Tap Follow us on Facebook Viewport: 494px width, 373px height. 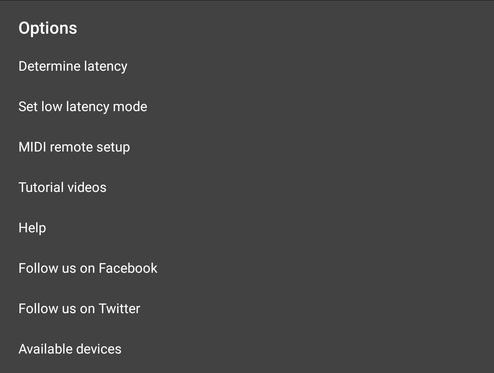pyautogui.click(x=88, y=268)
